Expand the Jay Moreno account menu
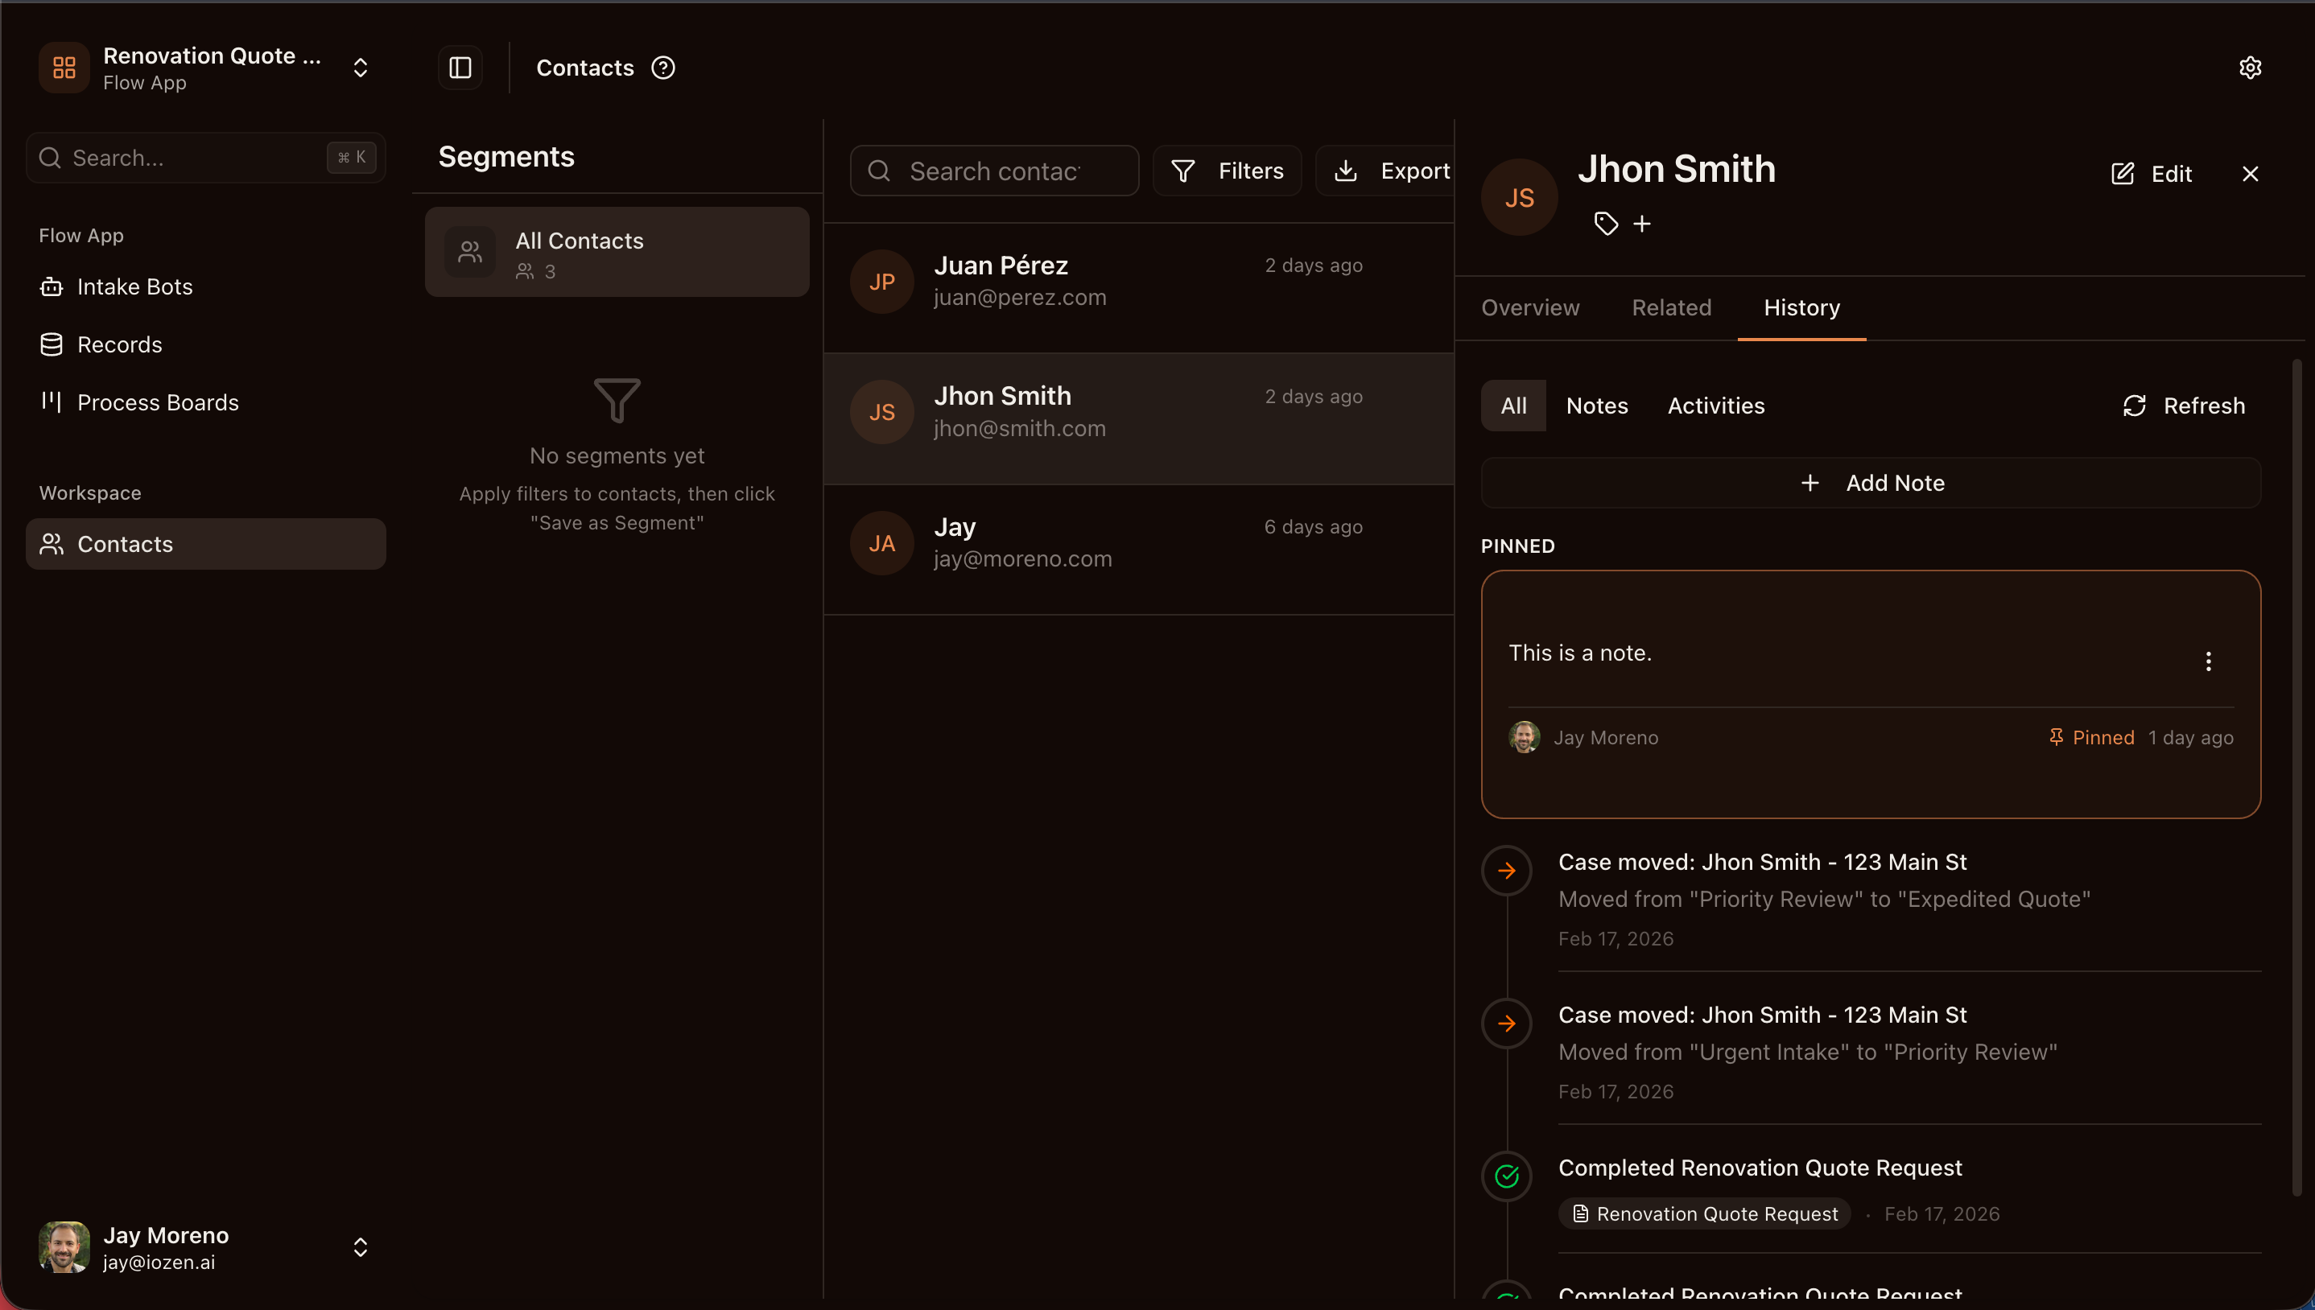The height and width of the screenshot is (1310, 2315). [360, 1247]
